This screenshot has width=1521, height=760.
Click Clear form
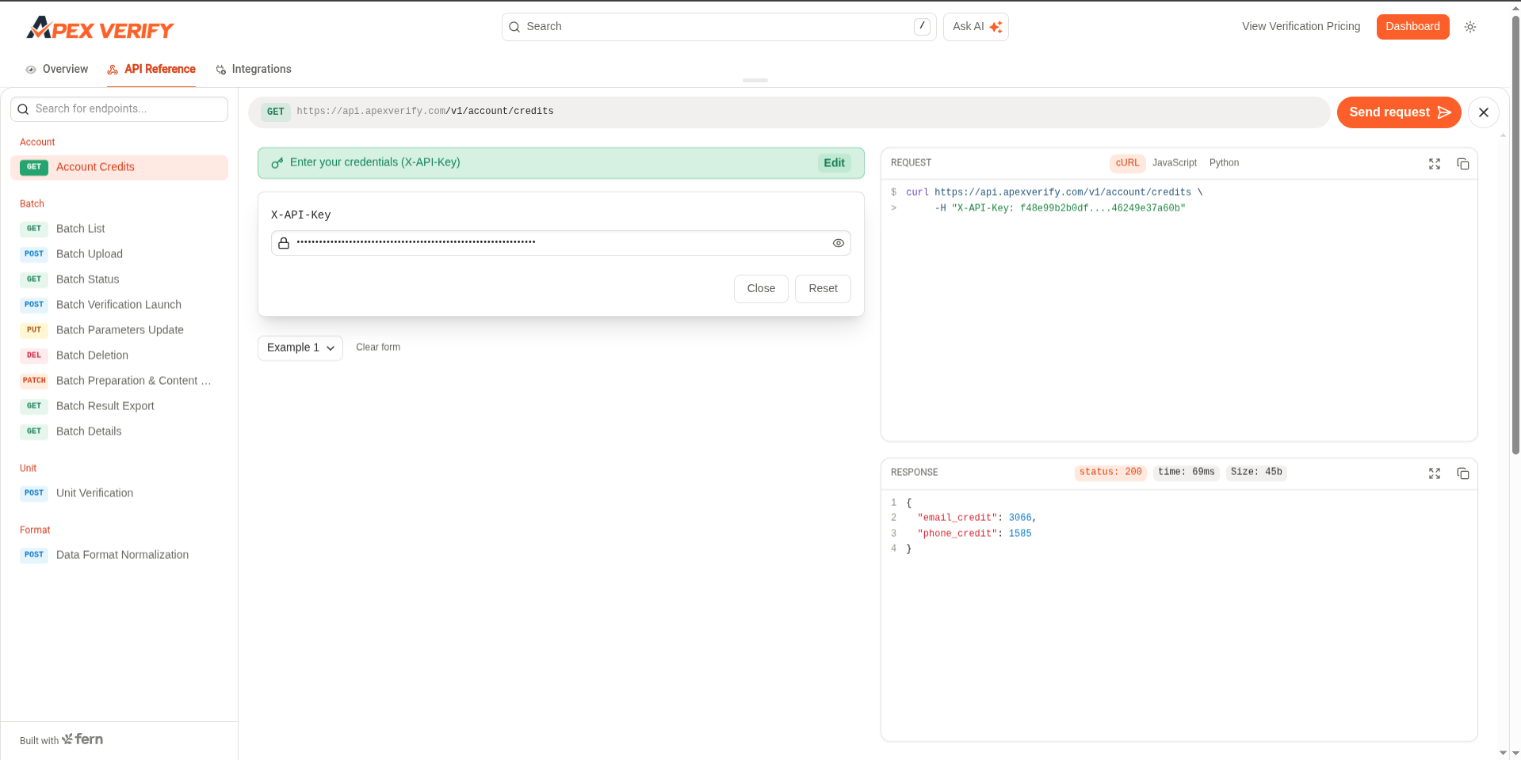378,348
